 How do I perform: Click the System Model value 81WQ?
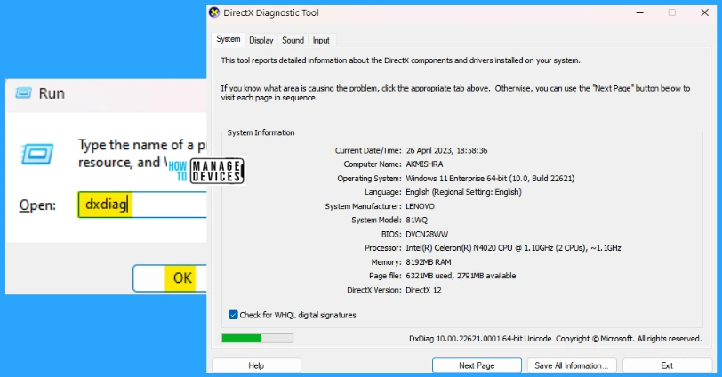coord(417,220)
